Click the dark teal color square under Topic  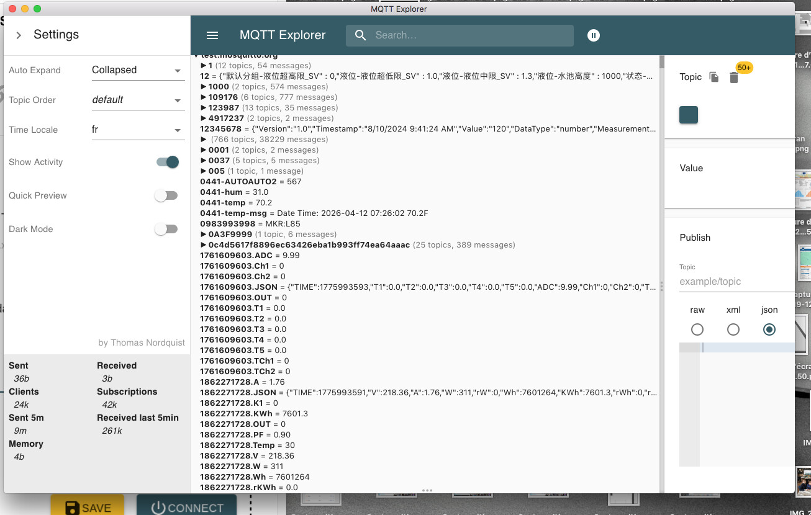[689, 115]
